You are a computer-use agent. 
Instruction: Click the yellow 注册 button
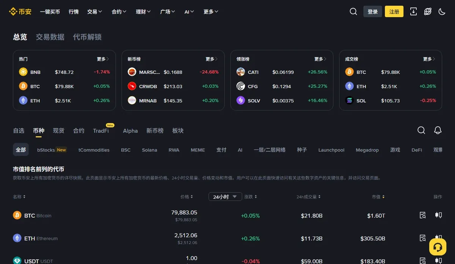pyautogui.click(x=394, y=12)
